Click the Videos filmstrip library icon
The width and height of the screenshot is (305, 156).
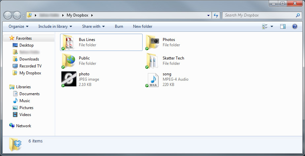(x=15, y=114)
